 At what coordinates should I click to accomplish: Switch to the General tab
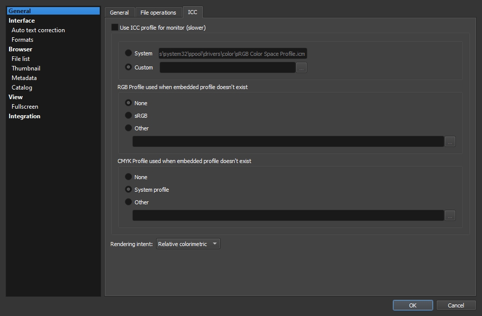119,13
